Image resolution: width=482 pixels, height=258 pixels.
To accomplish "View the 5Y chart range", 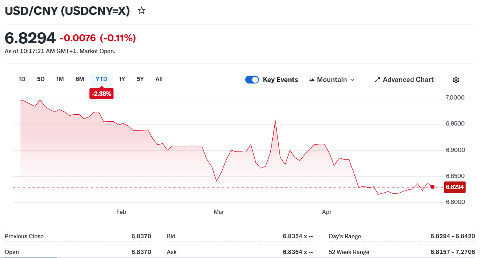I will [140, 79].
